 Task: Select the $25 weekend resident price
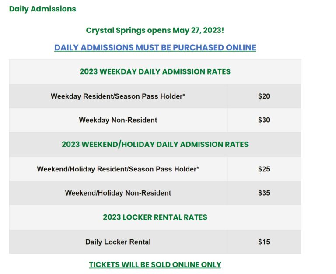(x=264, y=169)
